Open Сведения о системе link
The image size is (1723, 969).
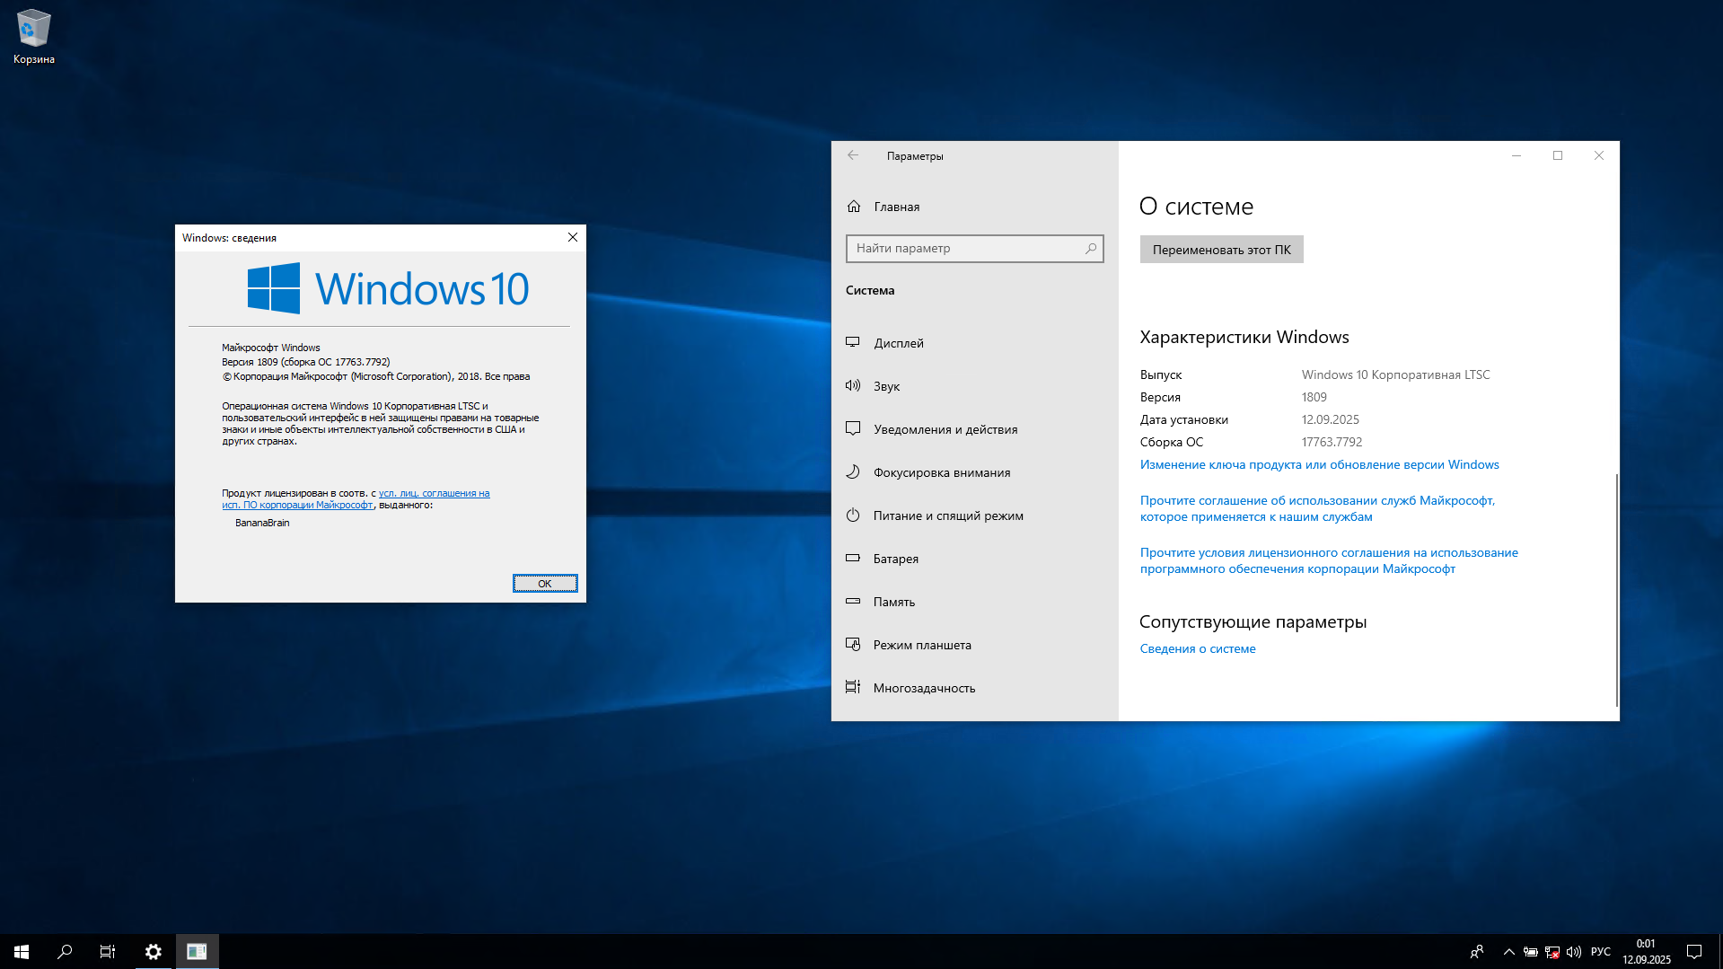pos(1198,648)
